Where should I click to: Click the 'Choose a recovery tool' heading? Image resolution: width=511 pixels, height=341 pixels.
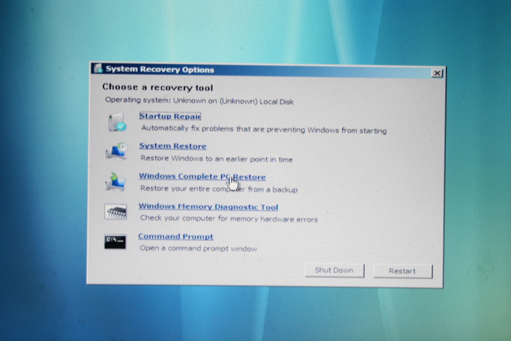pos(158,88)
